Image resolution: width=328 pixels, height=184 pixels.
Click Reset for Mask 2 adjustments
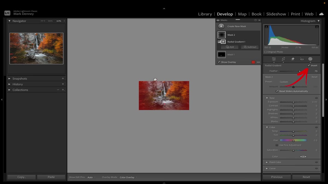click(x=315, y=77)
